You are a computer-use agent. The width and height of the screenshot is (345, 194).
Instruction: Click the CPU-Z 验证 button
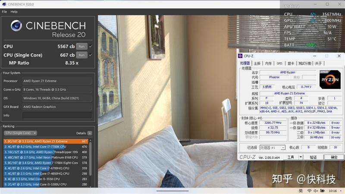pos(313,157)
